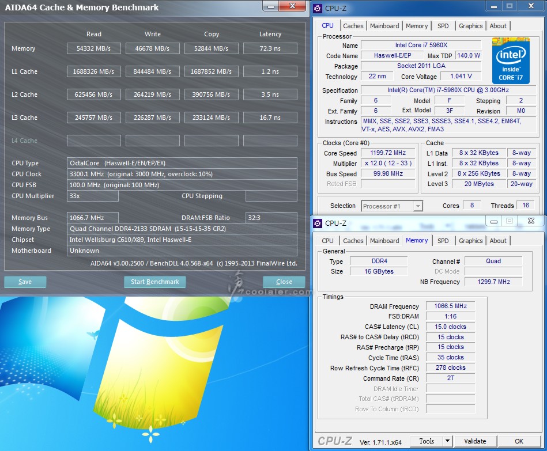This screenshot has width=547, height=451.
Task: Click the Close button in AIDA64
Action: point(284,282)
